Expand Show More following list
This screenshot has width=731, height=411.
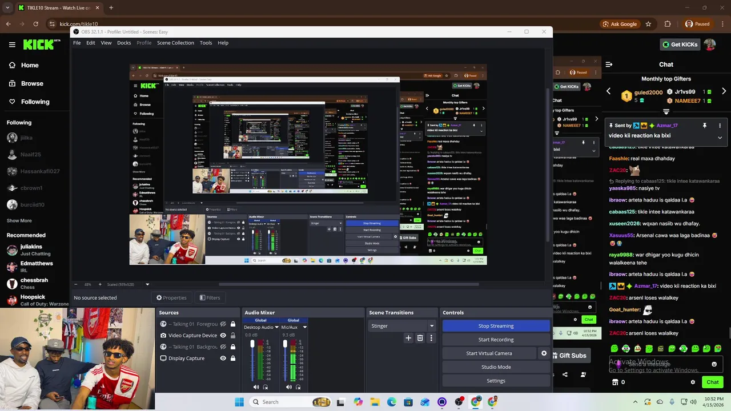coord(19,220)
